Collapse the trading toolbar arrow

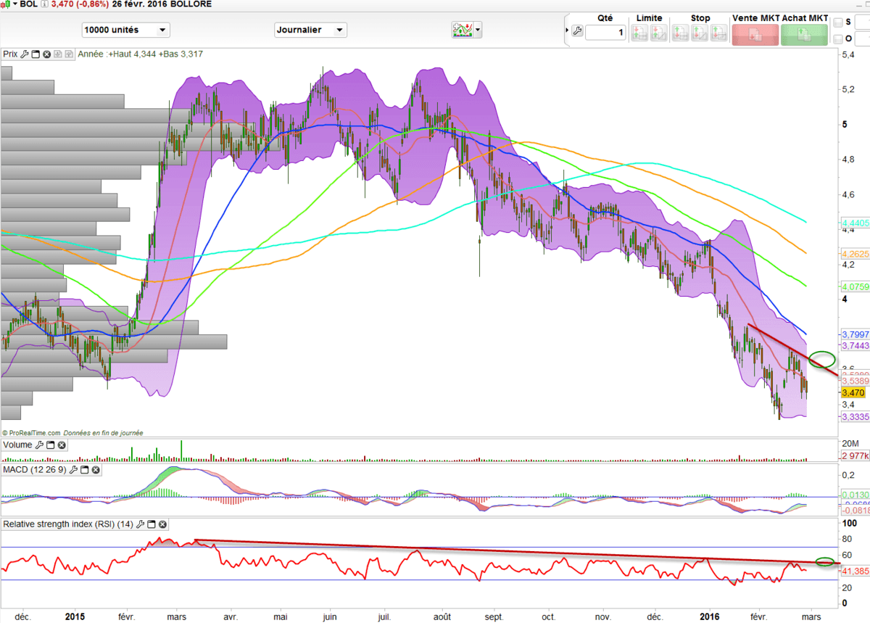pyautogui.click(x=566, y=30)
